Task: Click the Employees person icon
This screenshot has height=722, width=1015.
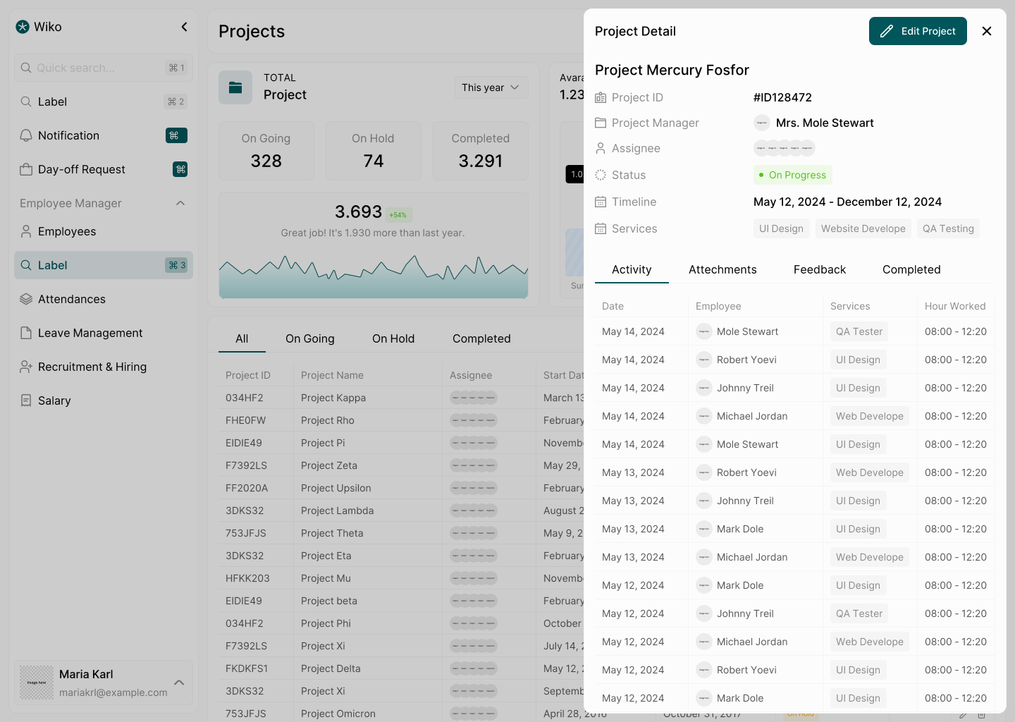Action: pos(26,231)
